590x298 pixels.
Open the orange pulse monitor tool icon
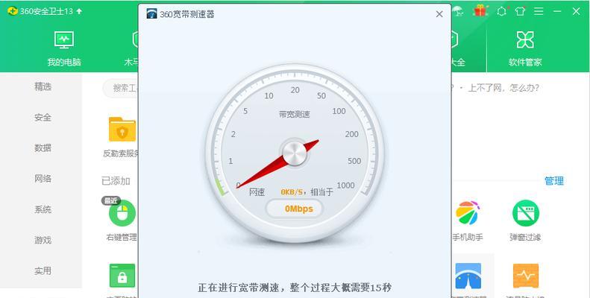526,276
